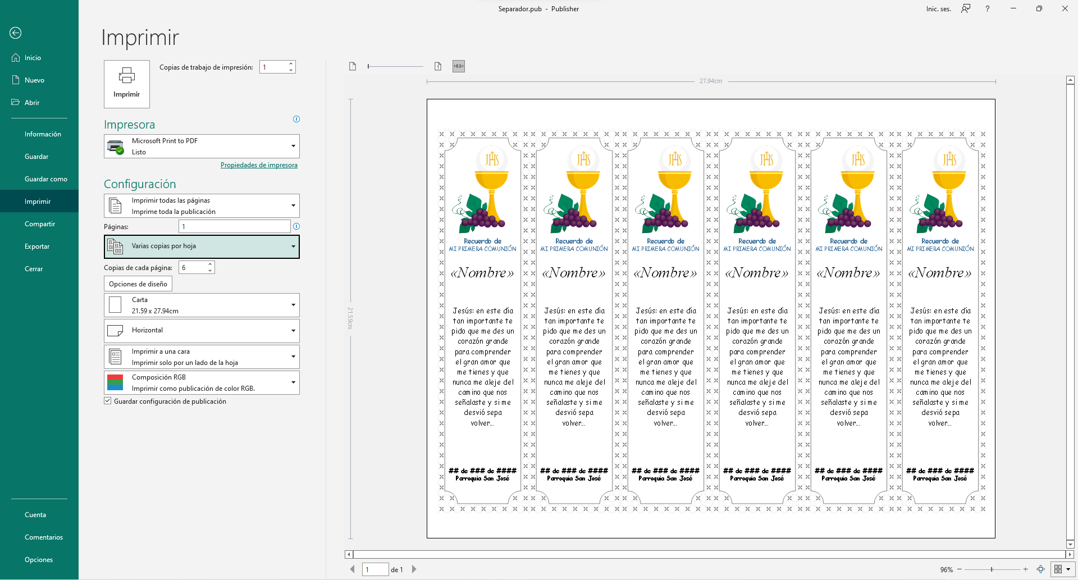Click the Propiedades de impresora link
The height and width of the screenshot is (580, 1078).
click(x=259, y=165)
